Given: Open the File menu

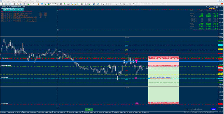Looking at the screenshot, I should point(4,1).
